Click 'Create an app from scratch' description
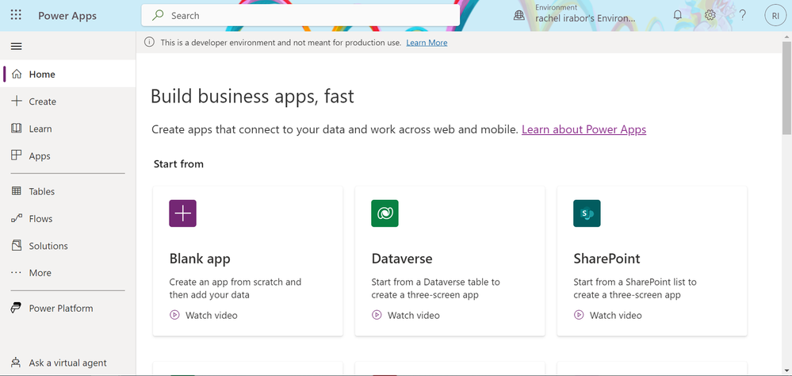Viewport: 792px width, 376px height. click(x=235, y=288)
